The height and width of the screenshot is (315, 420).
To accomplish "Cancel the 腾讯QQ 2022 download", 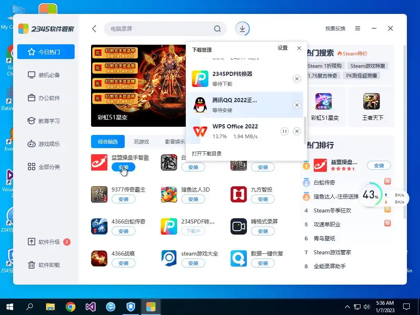I will pyautogui.click(x=297, y=105).
